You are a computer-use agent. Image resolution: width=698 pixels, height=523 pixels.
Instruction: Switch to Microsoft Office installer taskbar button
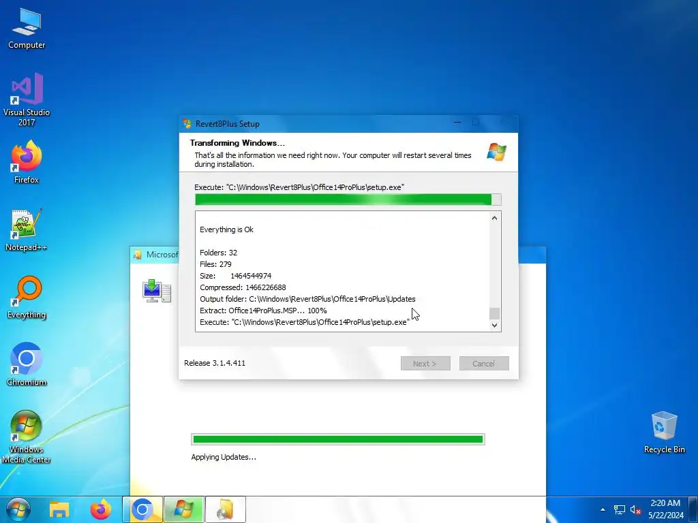tap(225, 509)
